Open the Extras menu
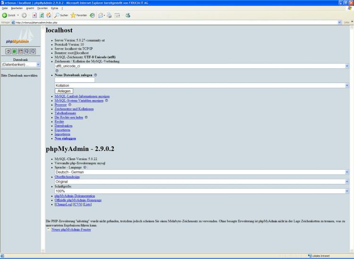Image resolution: width=354 pixels, height=259 pixels. point(55,8)
